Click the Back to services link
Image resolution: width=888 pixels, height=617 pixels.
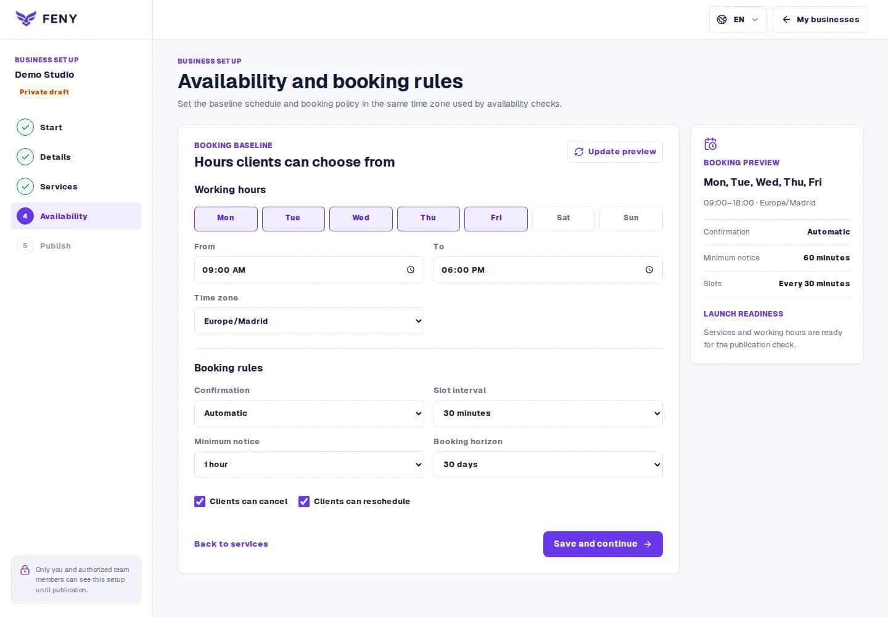pyautogui.click(x=231, y=544)
